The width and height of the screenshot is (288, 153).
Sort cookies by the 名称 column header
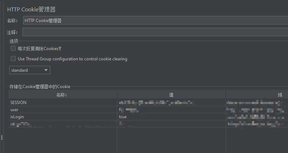pos(63,95)
